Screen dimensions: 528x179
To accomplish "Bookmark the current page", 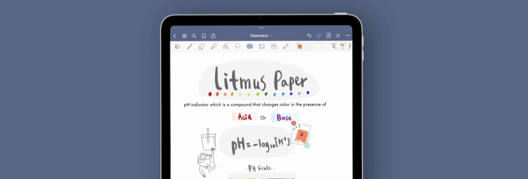I will (204, 36).
